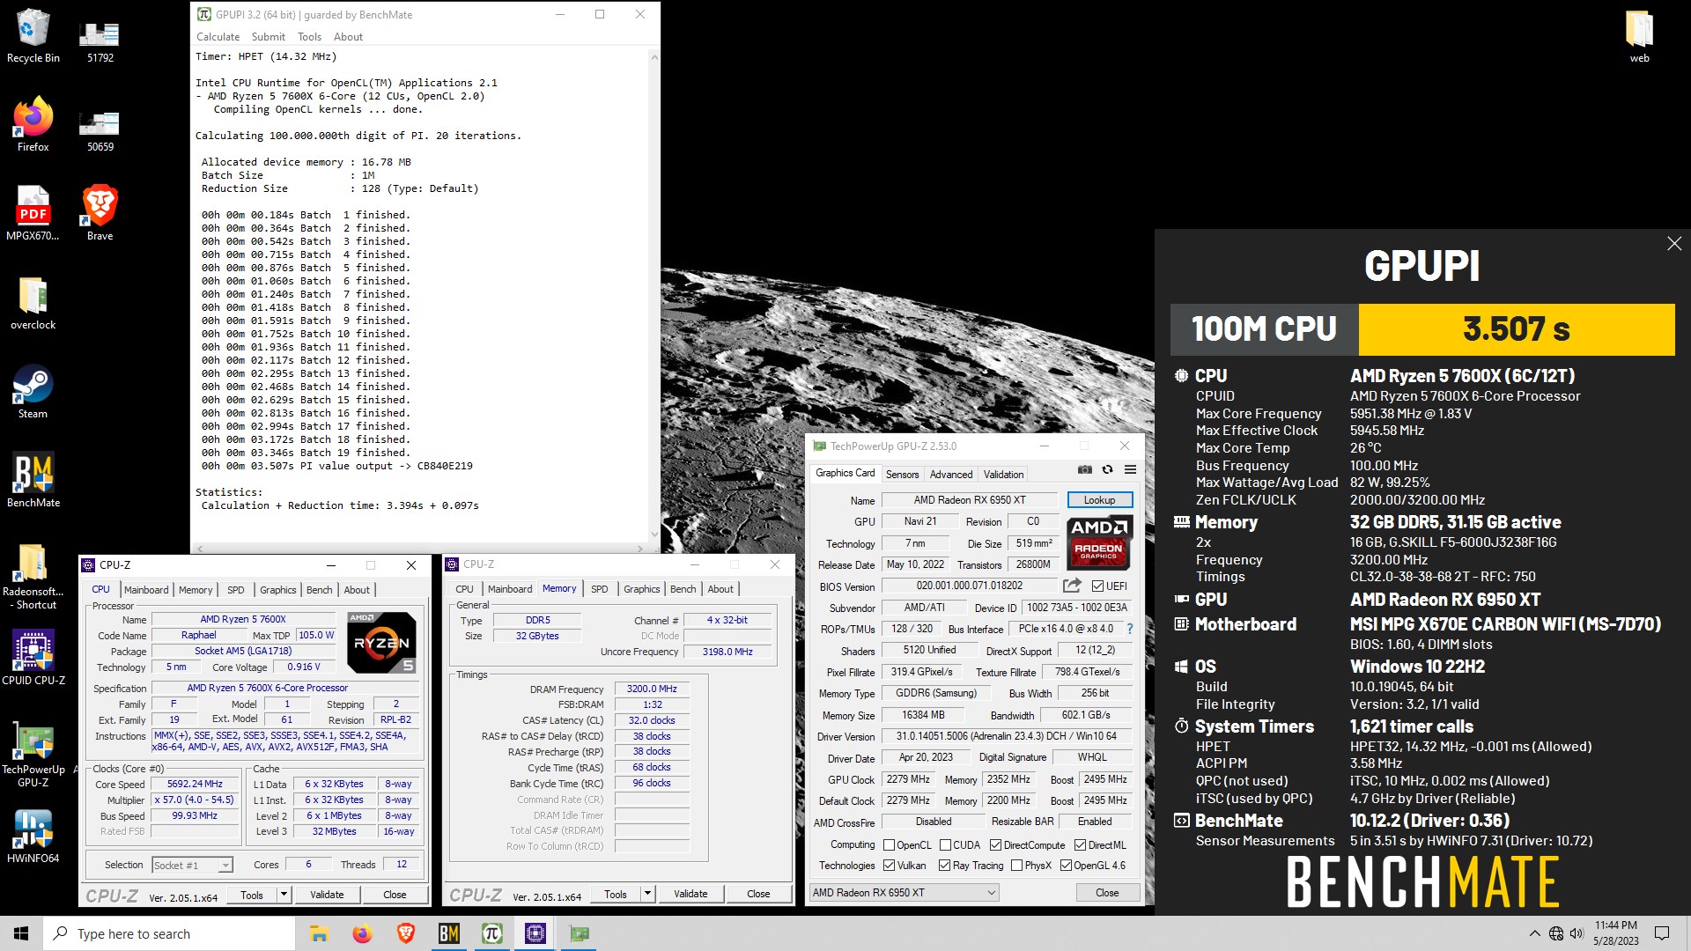
Task: Open File Explorer from the taskbar
Action: click(319, 933)
